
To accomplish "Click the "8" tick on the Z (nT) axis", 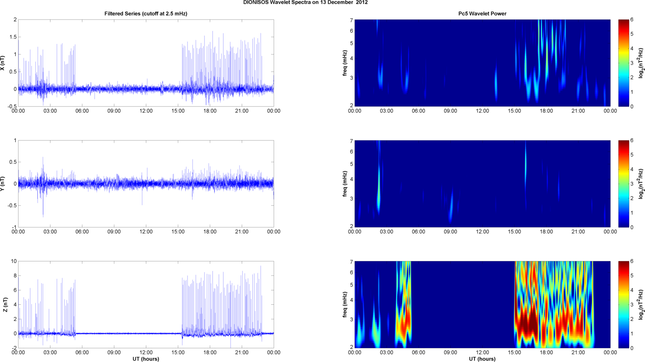I will (15, 276).
